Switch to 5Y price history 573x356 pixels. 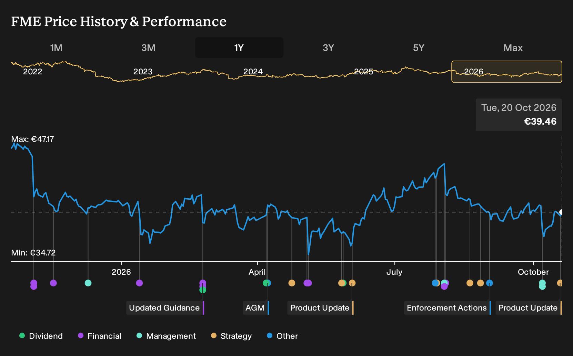coord(419,48)
